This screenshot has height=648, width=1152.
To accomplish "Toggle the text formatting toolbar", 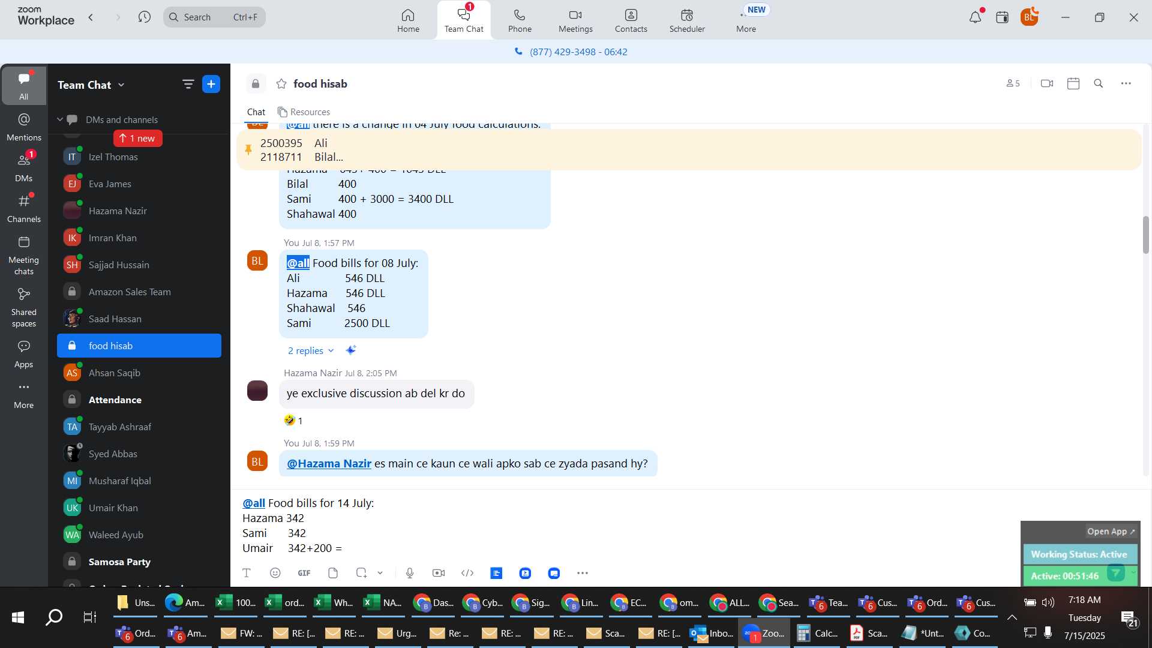I will tap(246, 573).
